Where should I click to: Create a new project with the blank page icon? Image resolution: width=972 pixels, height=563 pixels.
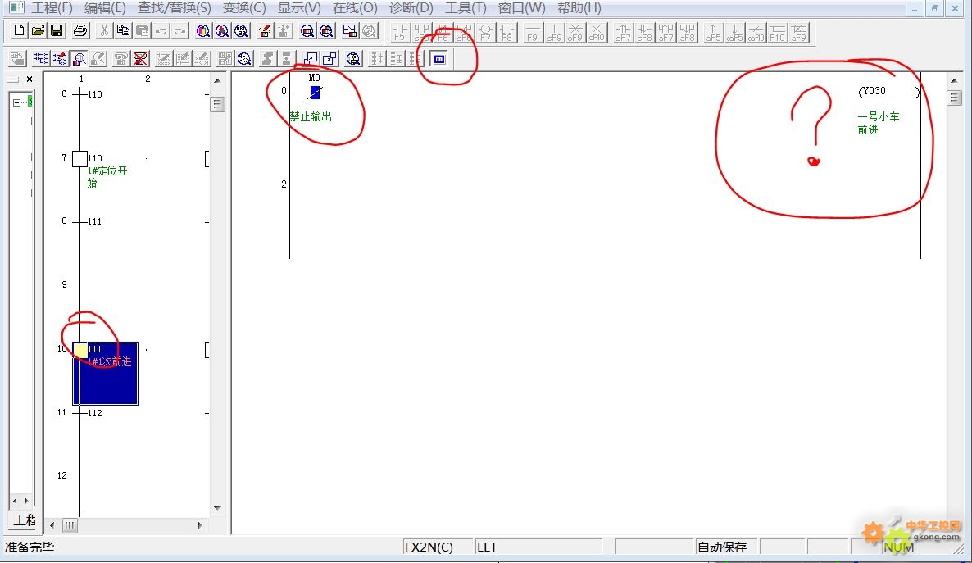coord(19,30)
